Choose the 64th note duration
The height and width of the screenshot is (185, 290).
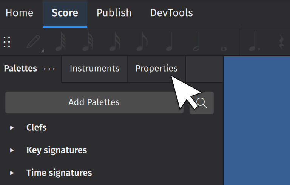[x=60, y=43]
